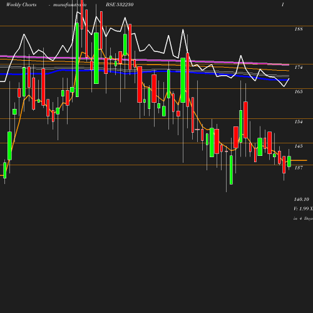Click the 'Weekly Charts' title text

tap(21, 5)
